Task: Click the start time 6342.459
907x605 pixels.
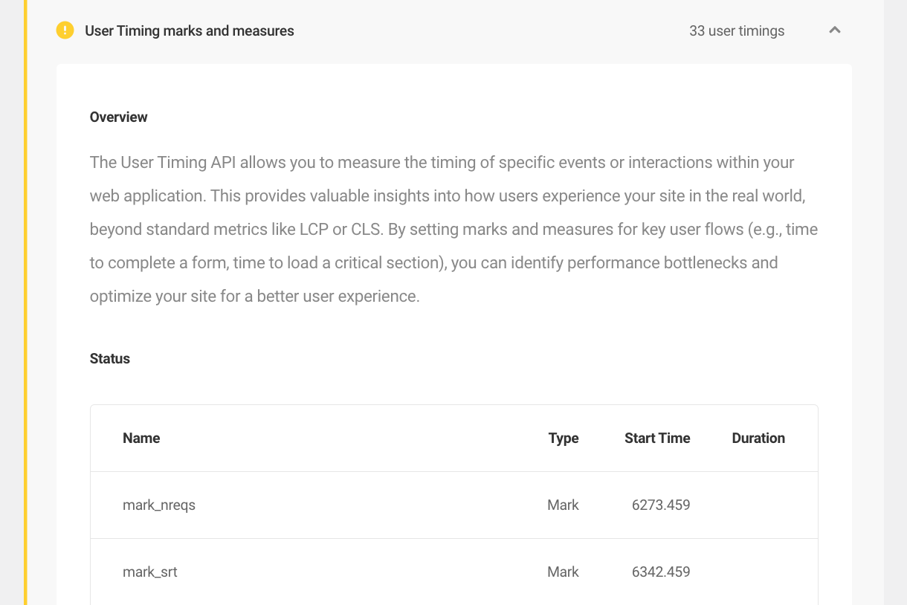Action: coord(661,572)
